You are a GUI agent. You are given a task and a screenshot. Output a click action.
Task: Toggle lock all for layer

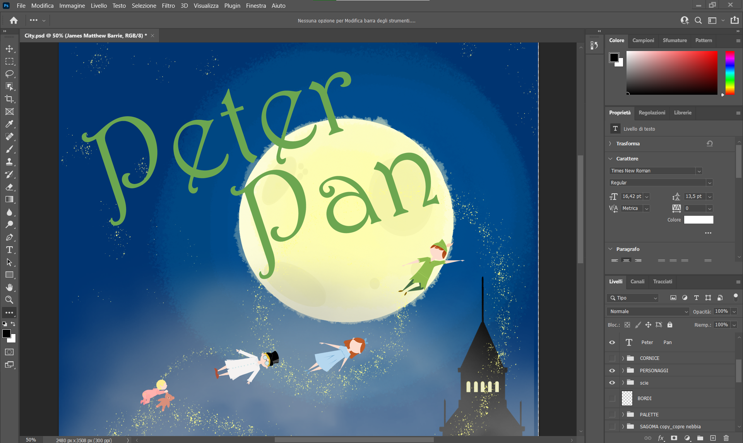670,325
